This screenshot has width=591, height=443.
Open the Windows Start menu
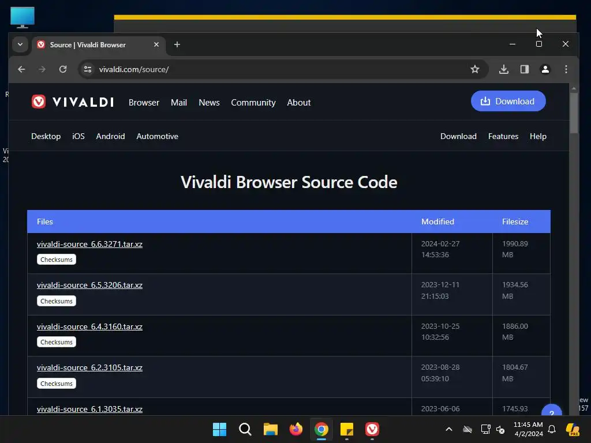tap(219, 429)
